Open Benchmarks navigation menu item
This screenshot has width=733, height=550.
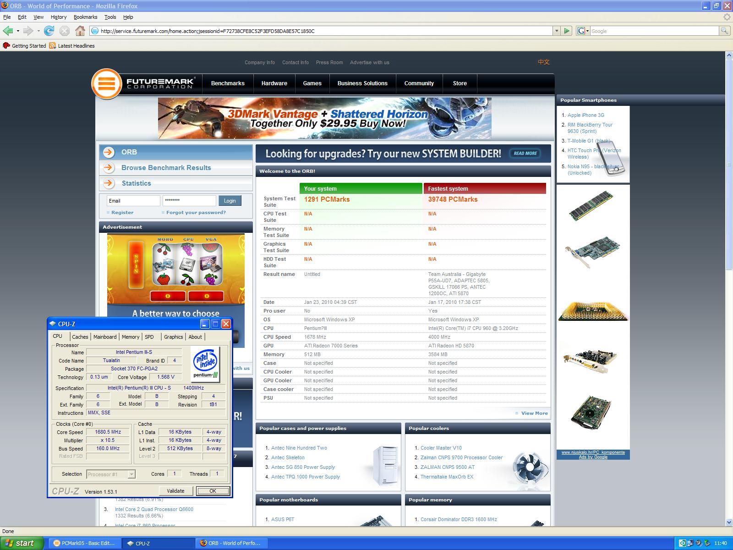[x=228, y=83]
